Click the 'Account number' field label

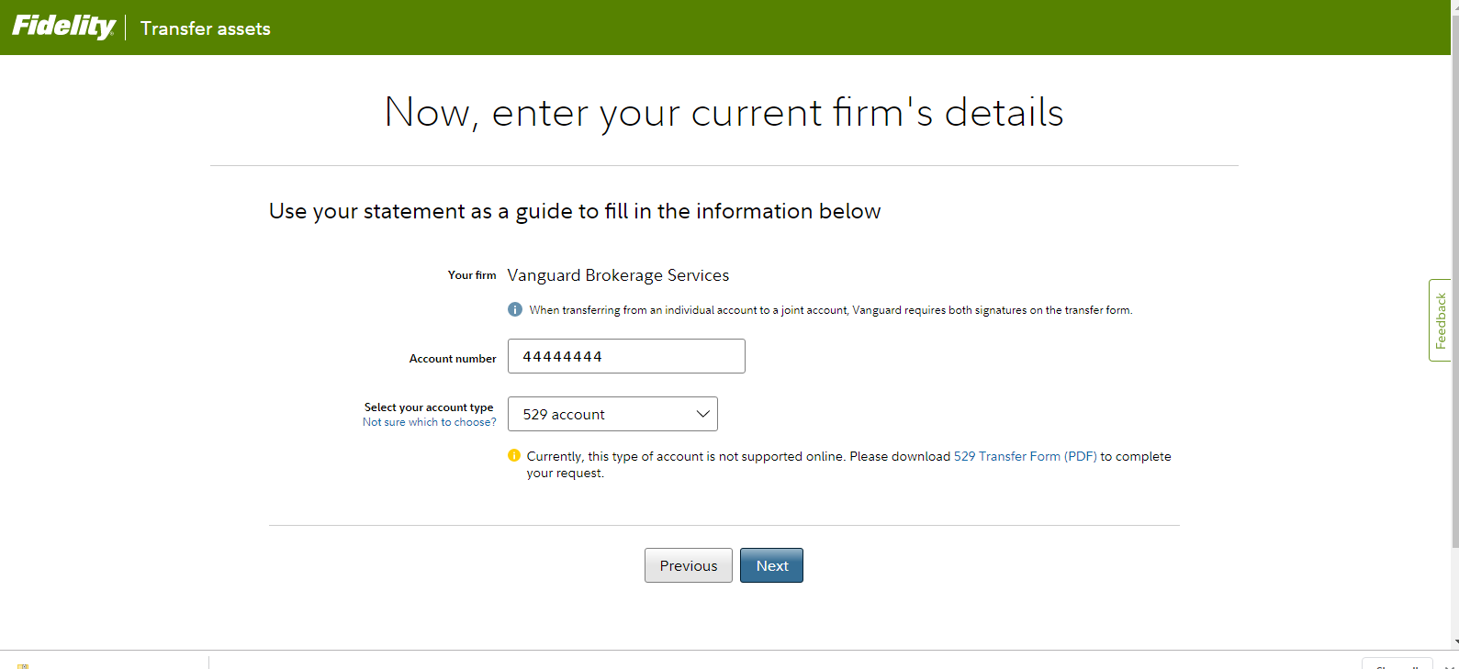(453, 359)
